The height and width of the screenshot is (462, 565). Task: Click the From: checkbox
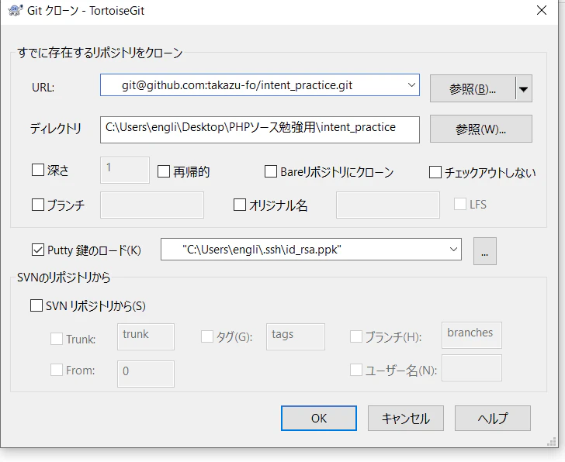(x=57, y=370)
